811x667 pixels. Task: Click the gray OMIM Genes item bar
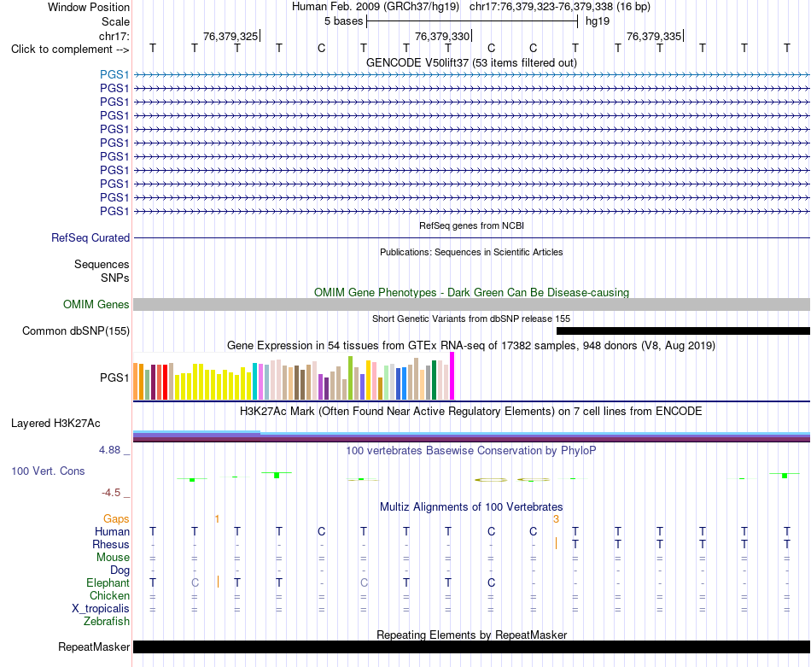pyautogui.click(x=472, y=304)
